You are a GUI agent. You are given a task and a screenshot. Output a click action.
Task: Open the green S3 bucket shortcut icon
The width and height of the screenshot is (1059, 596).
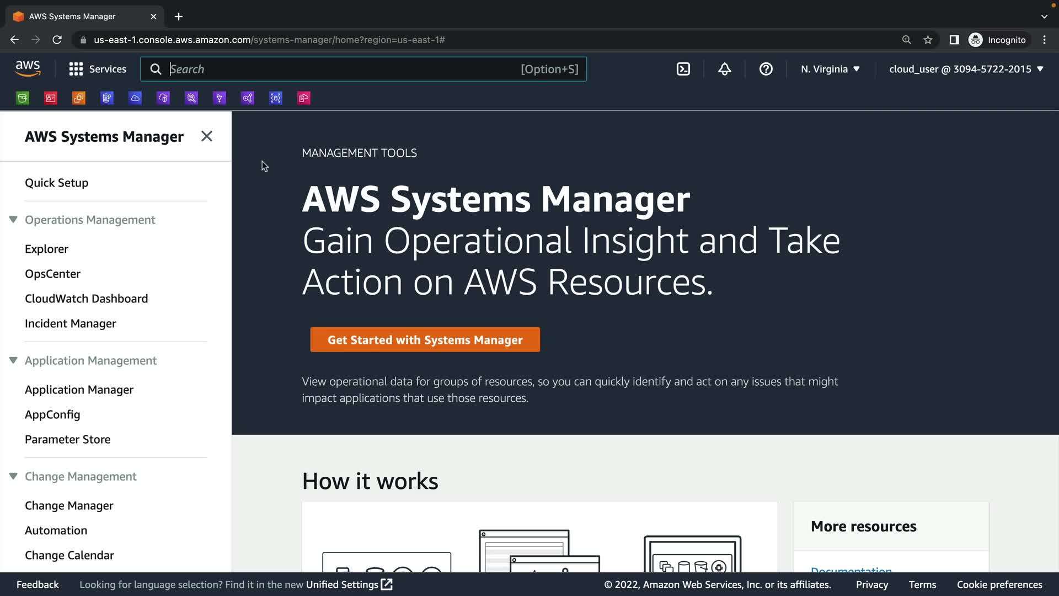23,98
